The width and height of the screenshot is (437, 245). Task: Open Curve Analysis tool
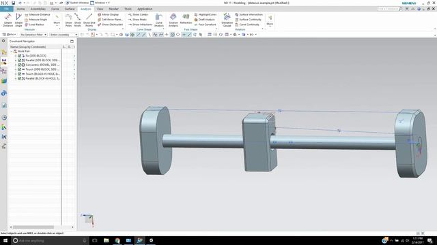[159, 20]
